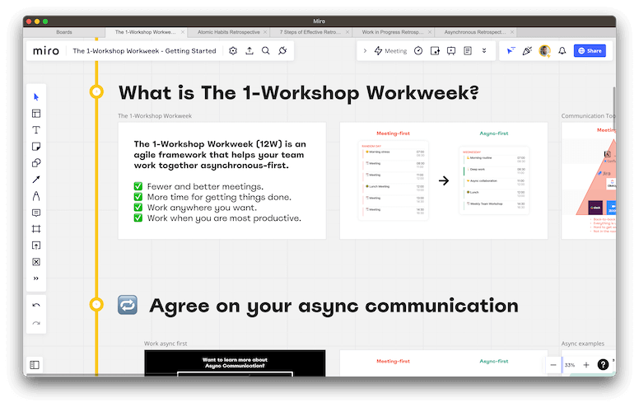Open the Comment tool
Viewport: 639px width, 407px height.
point(36,213)
